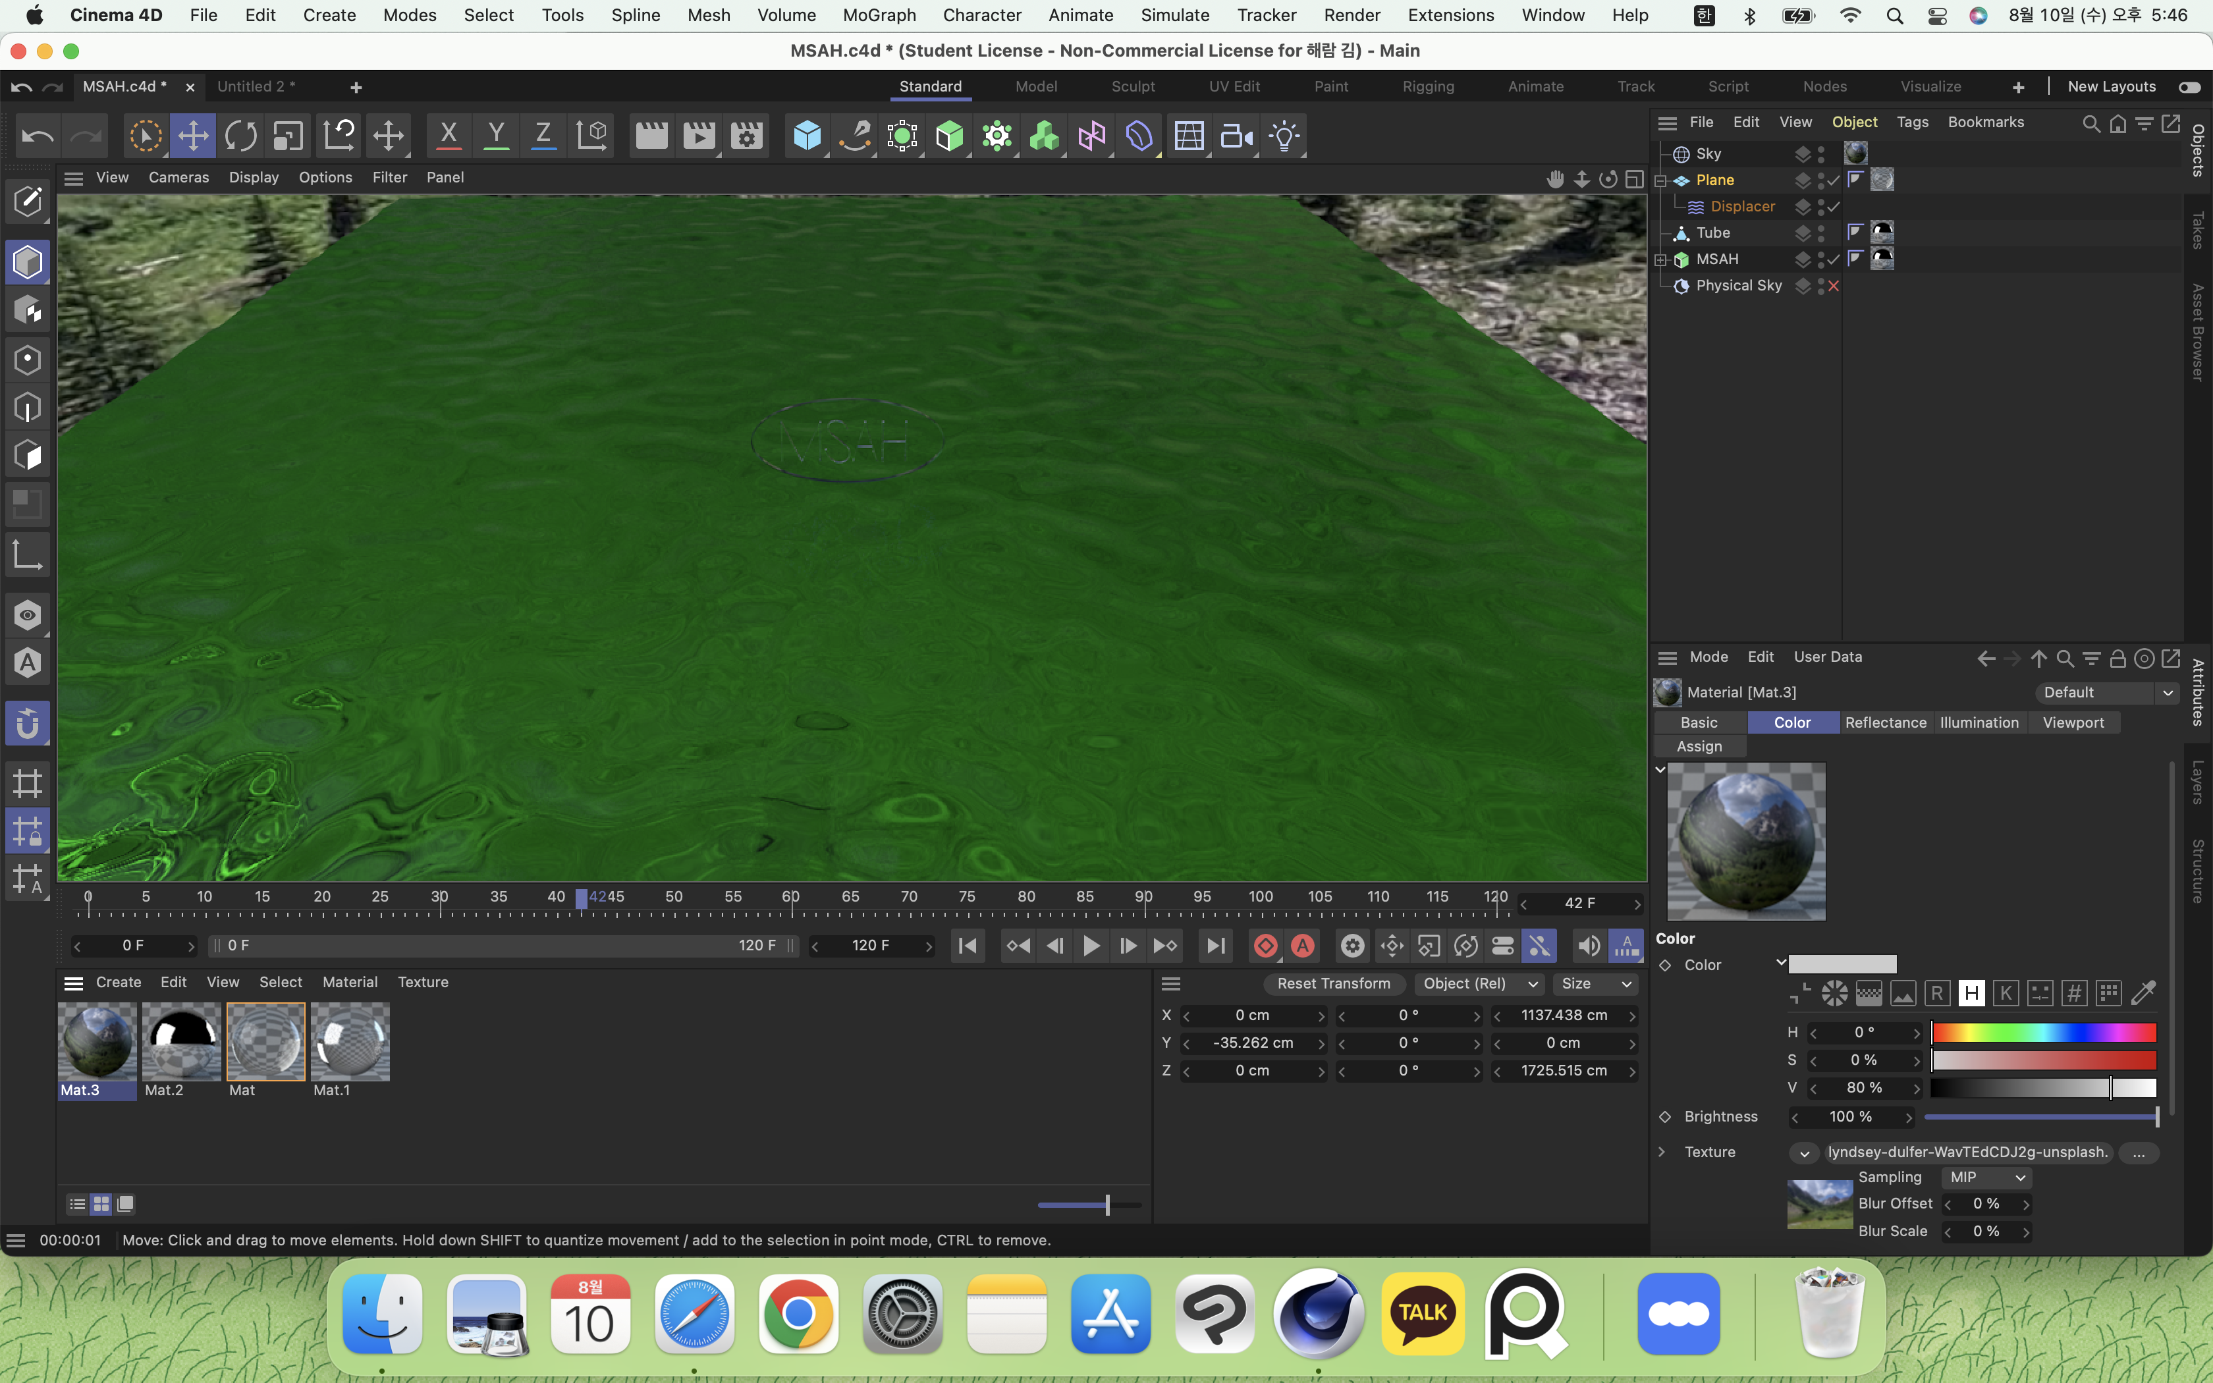Open the Deformer objects icon
This screenshot has height=1383, width=2213.
coord(1139,136)
